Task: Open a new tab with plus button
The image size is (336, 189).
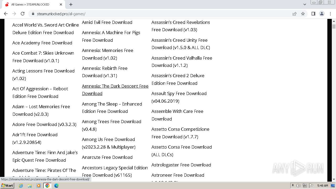Action: (71, 4)
